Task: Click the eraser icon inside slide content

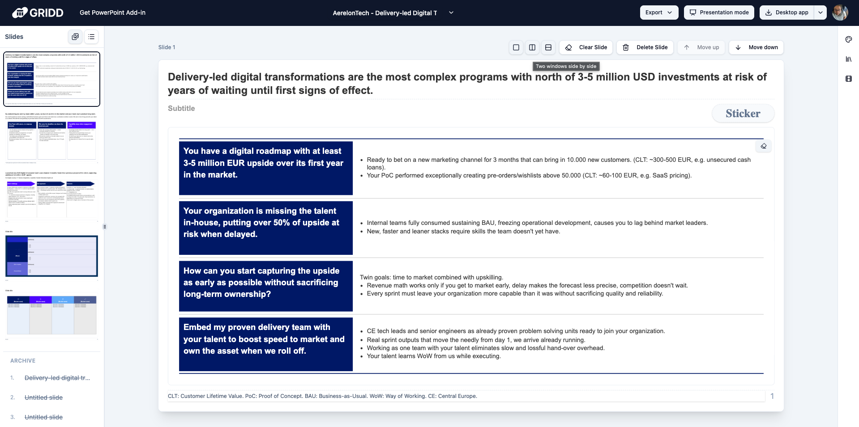Action: point(764,146)
